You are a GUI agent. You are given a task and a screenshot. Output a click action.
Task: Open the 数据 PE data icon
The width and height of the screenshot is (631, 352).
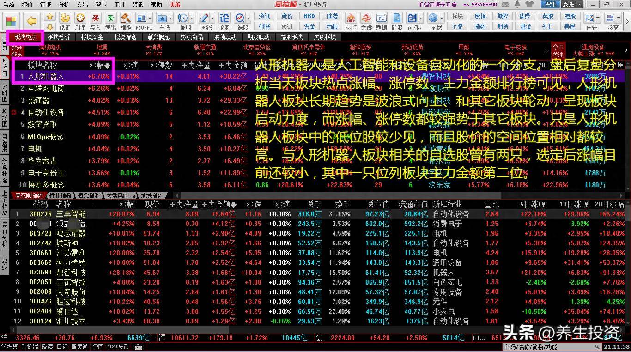coord(382,18)
